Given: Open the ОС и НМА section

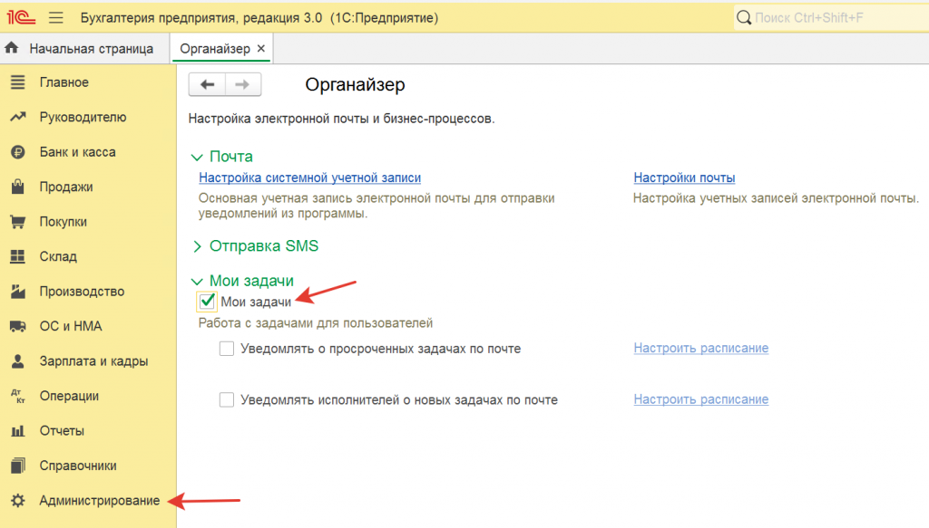Looking at the screenshot, I should pyautogui.click(x=71, y=326).
